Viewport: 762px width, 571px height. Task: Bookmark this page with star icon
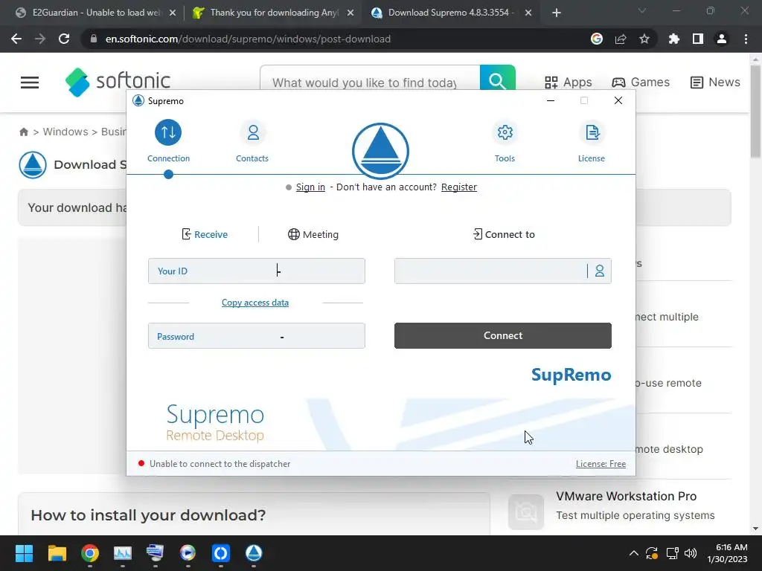[644, 39]
